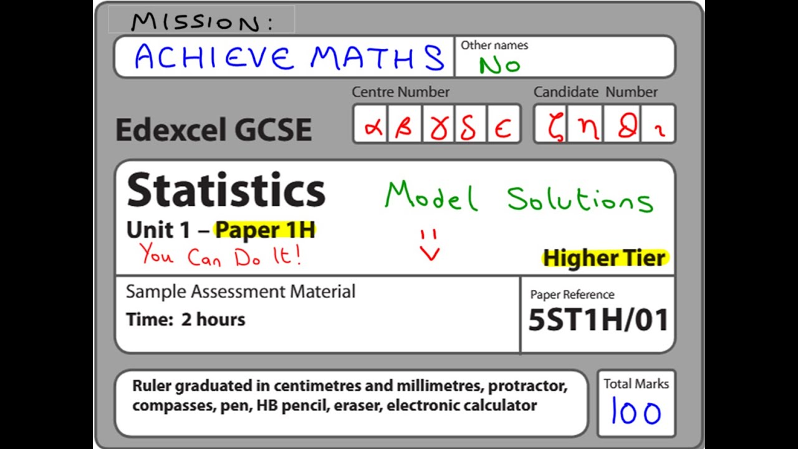Click the 'Statistics' title
798x449 pixels.
coord(226,190)
